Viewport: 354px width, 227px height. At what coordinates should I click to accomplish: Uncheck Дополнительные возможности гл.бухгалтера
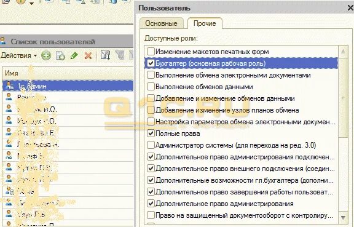tap(151, 180)
